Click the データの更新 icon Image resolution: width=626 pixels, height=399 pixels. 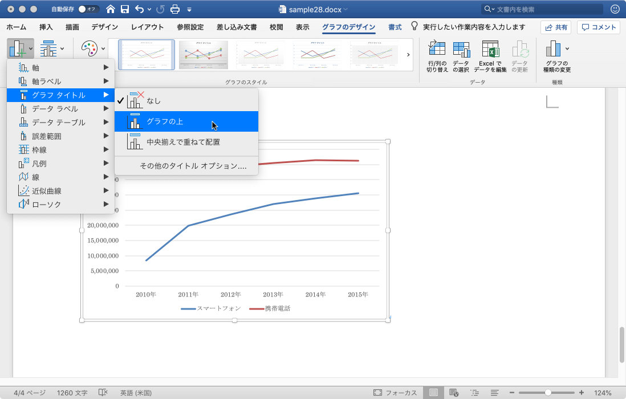click(520, 56)
